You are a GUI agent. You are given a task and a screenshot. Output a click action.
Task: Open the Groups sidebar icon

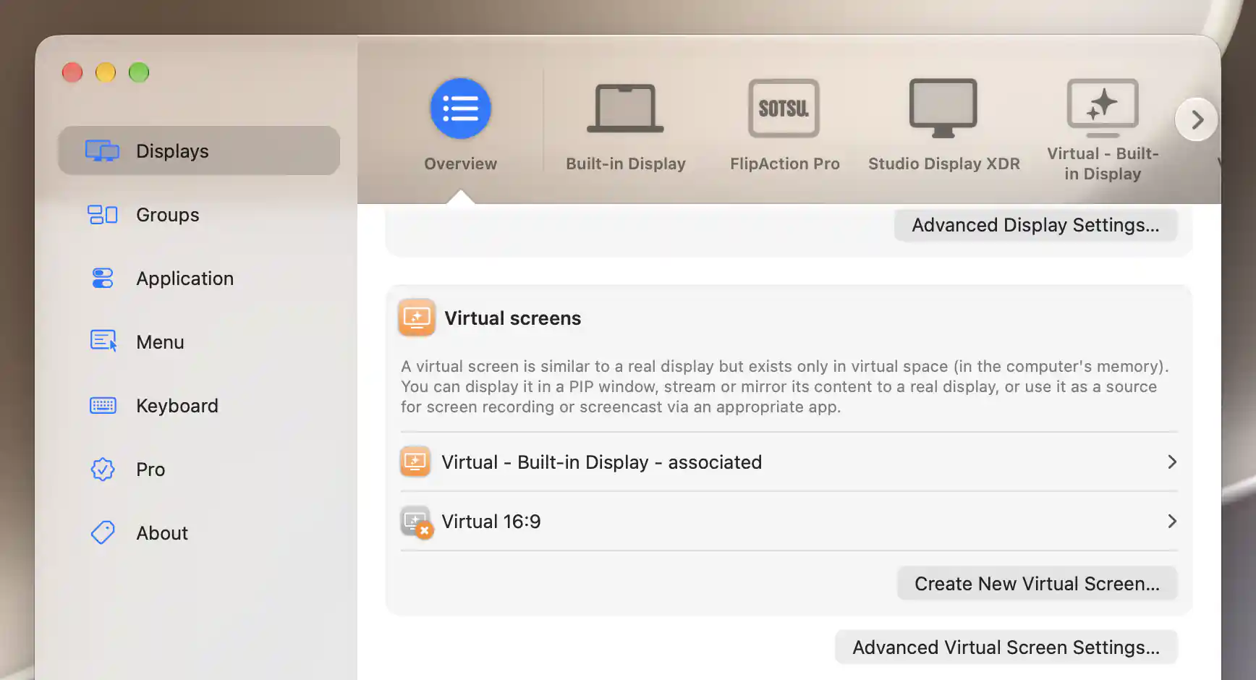[x=102, y=215]
